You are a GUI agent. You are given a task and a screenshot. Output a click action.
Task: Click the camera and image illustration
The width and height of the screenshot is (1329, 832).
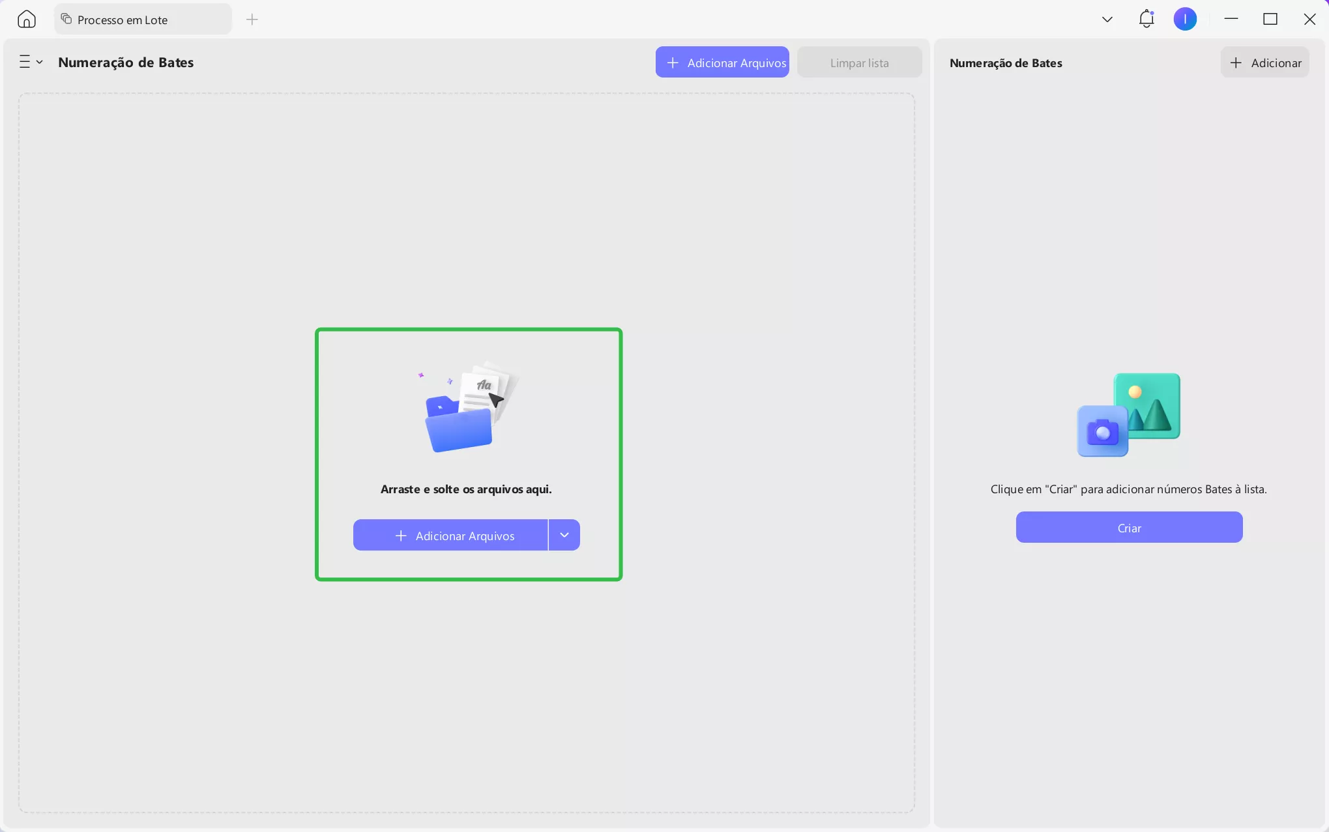1128,414
